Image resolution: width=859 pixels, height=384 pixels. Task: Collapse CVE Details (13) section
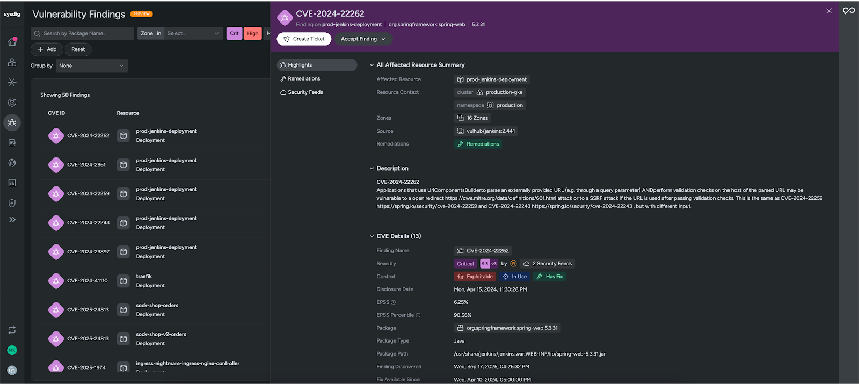(372, 236)
